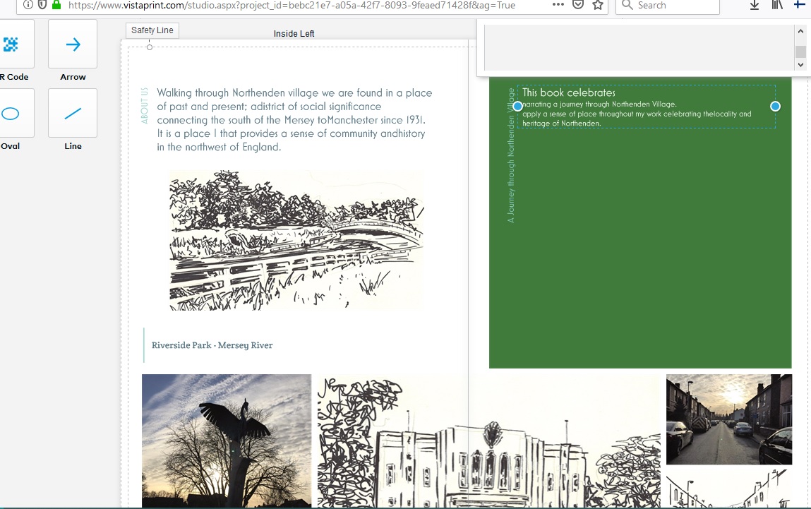
Task: Select the bird statue sunset photo
Action: point(227,441)
